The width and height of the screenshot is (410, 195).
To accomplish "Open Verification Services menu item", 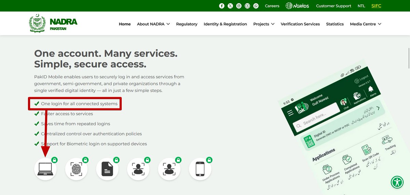I will (300, 24).
